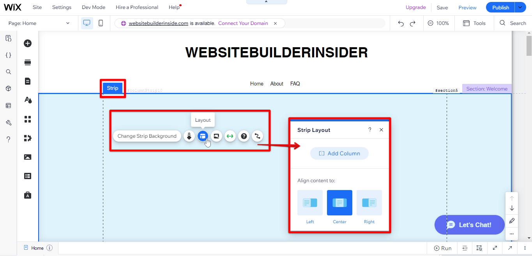Viewport: 532px width, 256px height.
Task: Click the strip toolbar Help icon
Action: (x=244, y=136)
